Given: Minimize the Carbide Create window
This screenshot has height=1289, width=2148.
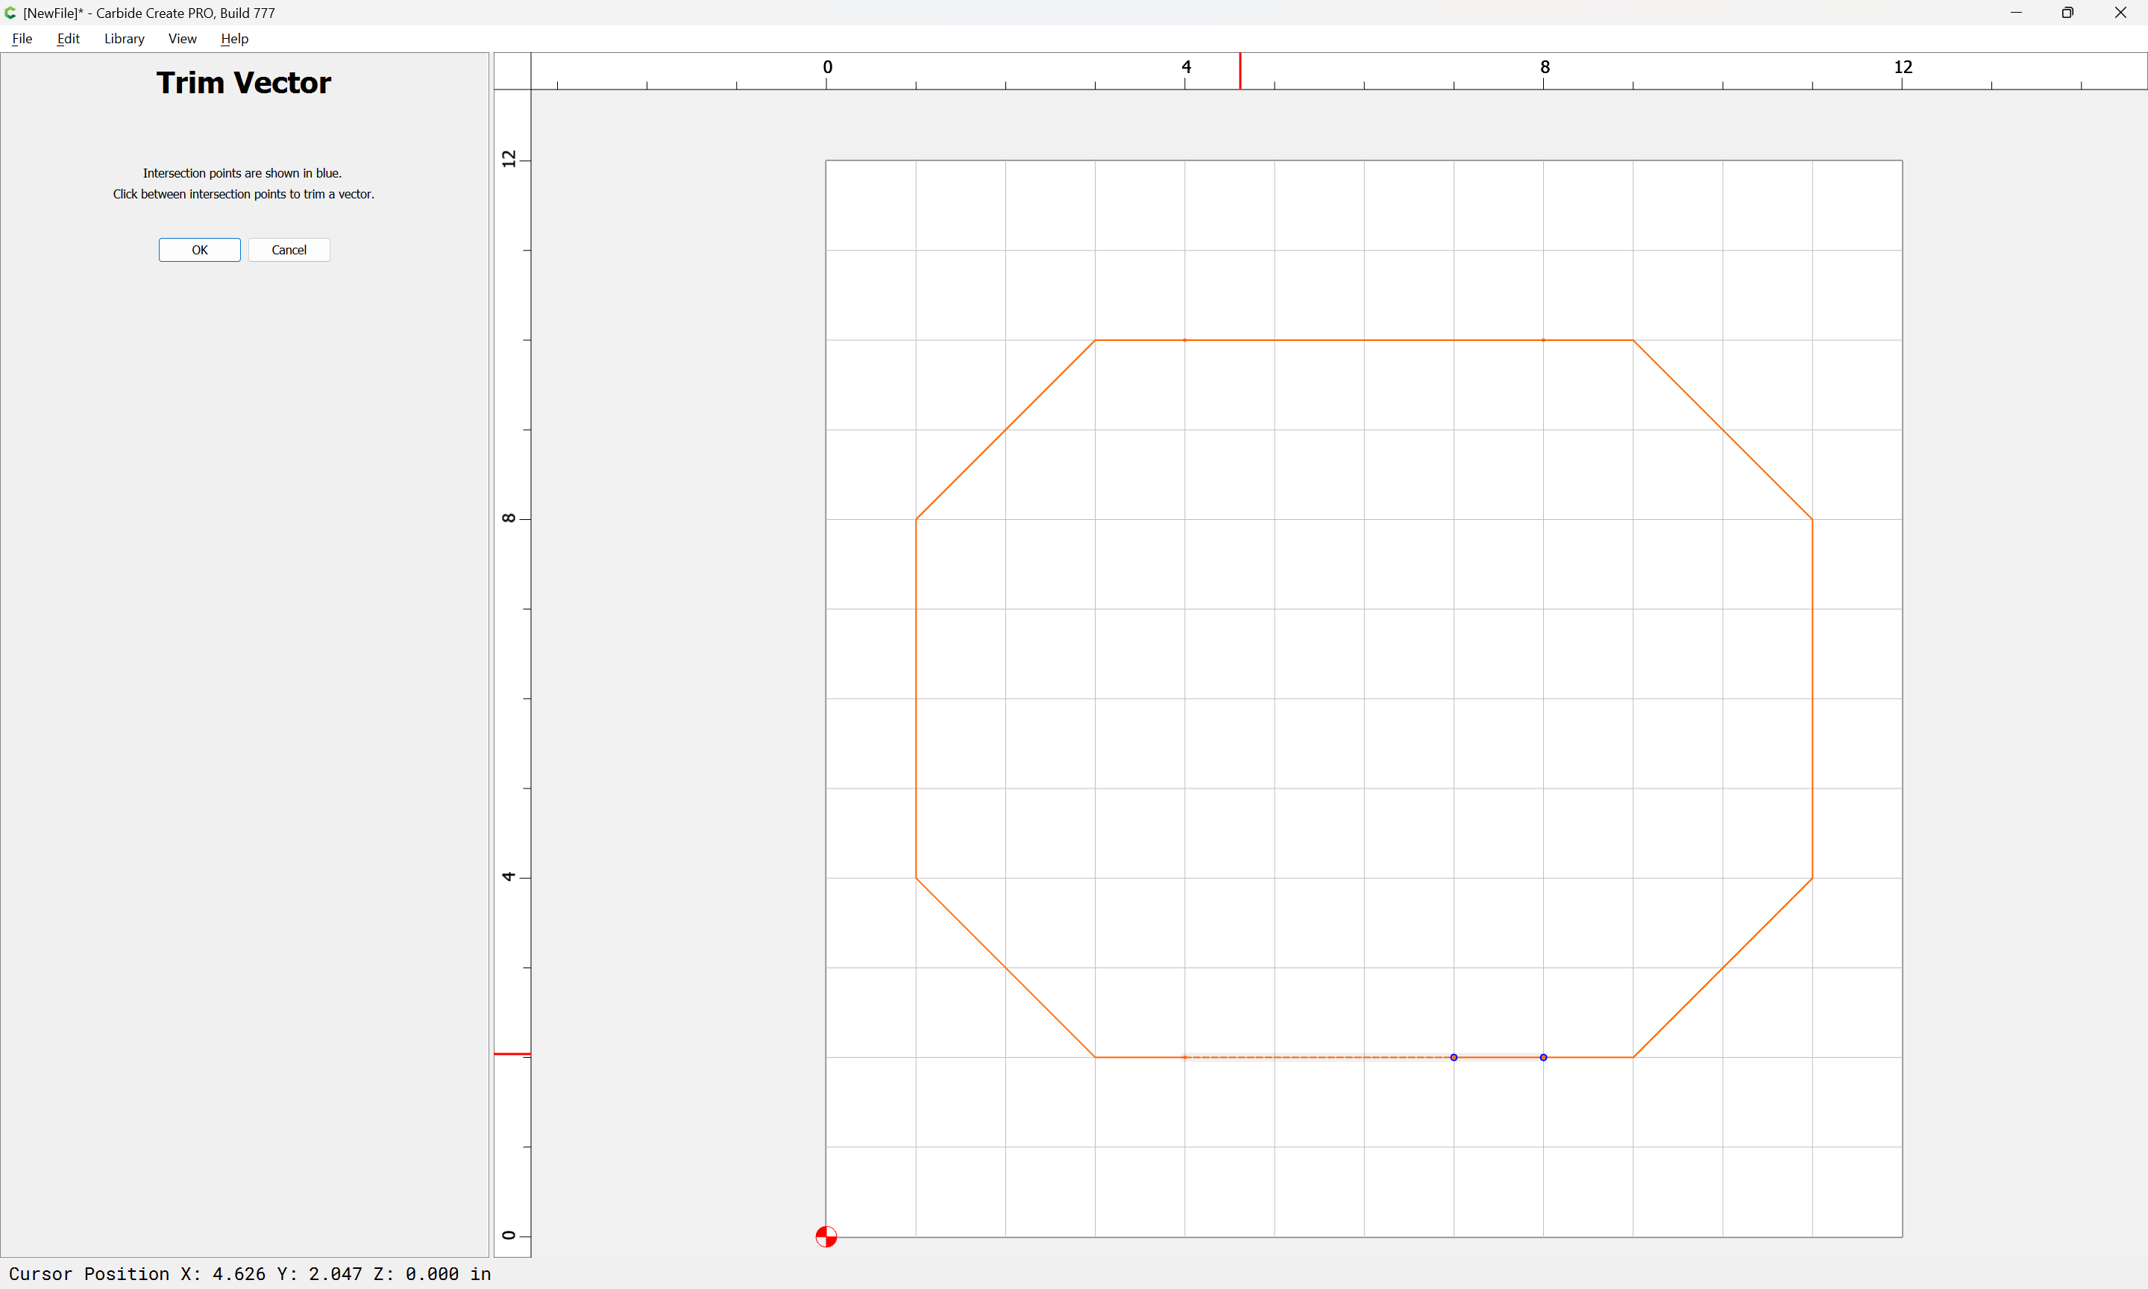Looking at the screenshot, I should [2015, 13].
